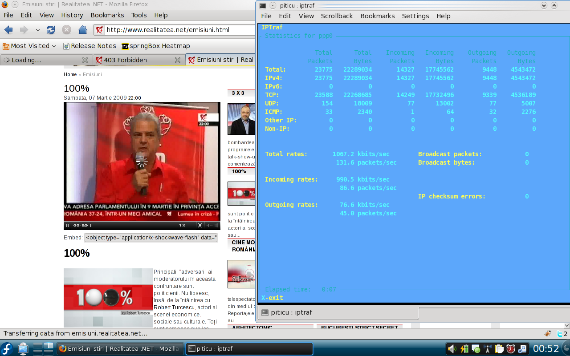Open the volume speaker tray icon
This screenshot has width=570, height=356.
(452, 349)
